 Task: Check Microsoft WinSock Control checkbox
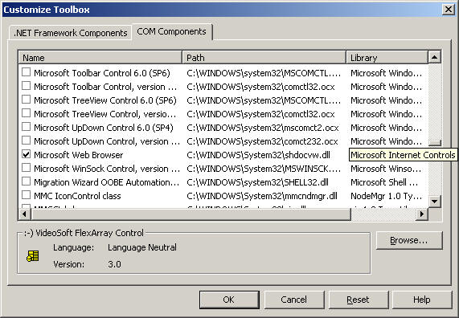26,168
